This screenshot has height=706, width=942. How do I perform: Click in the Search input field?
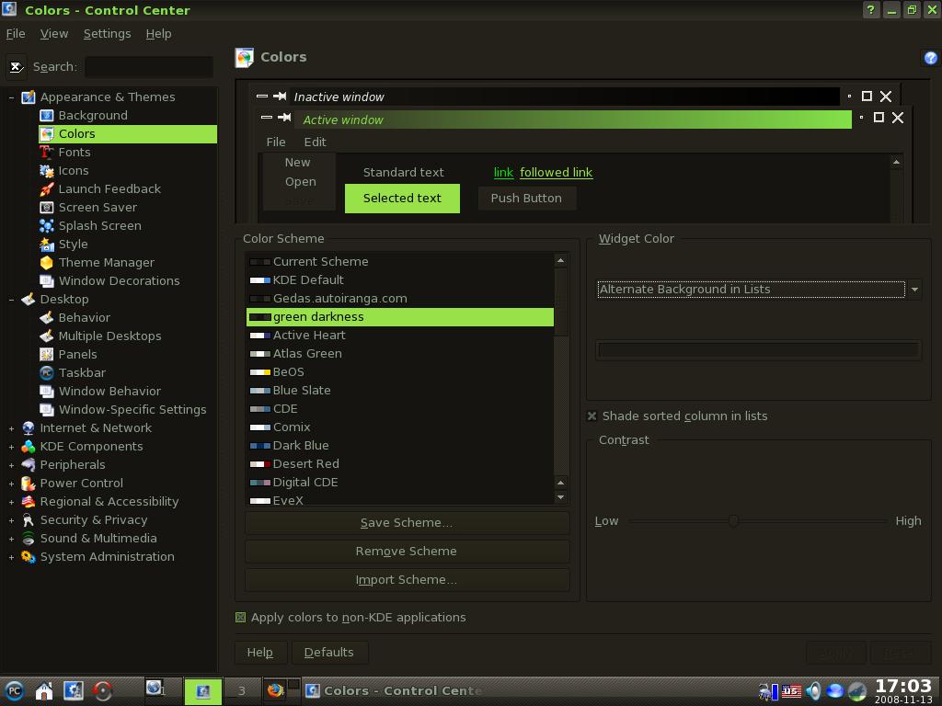[x=149, y=66]
